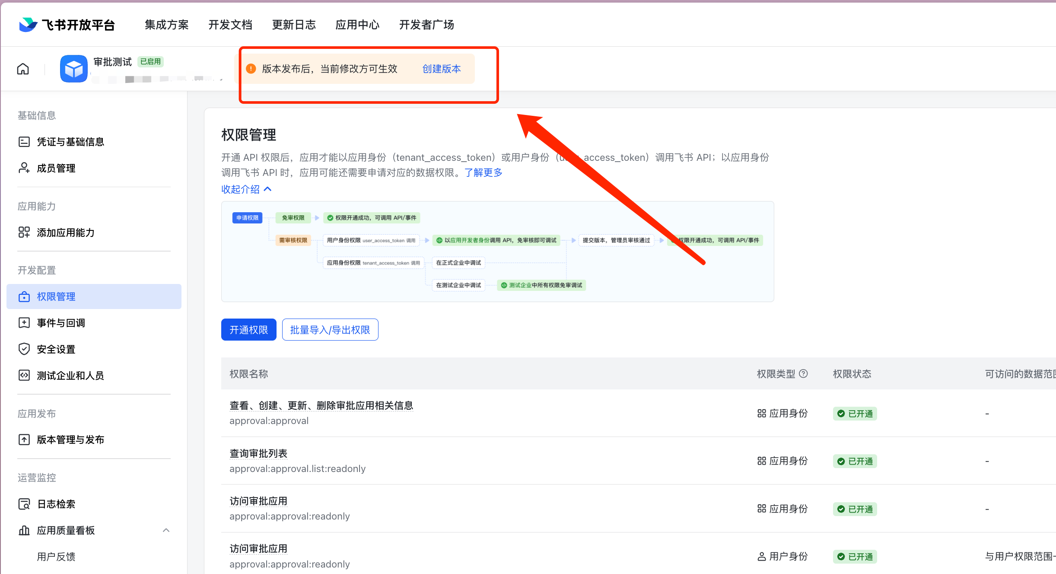
Task: Click the 成员管理 person icon
Action: [24, 168]
